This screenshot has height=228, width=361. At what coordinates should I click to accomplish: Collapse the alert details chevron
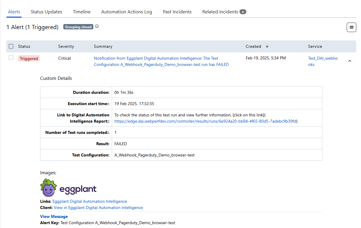point(350,61)
